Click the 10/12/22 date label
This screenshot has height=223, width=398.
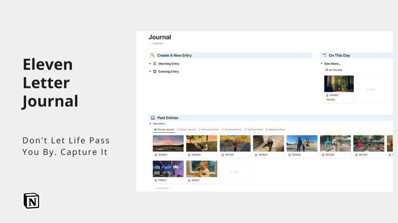(x=330, y=155)
